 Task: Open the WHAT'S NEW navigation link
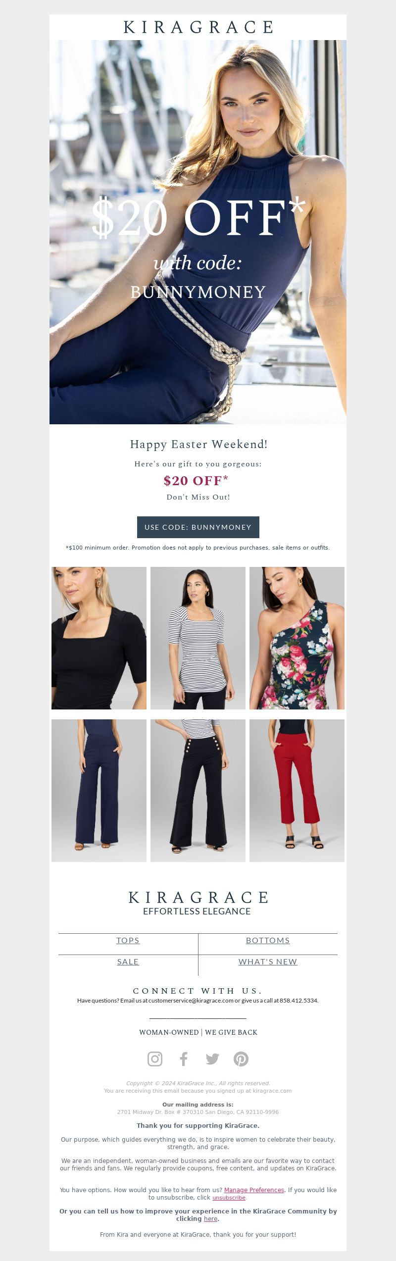coord(268,961)
